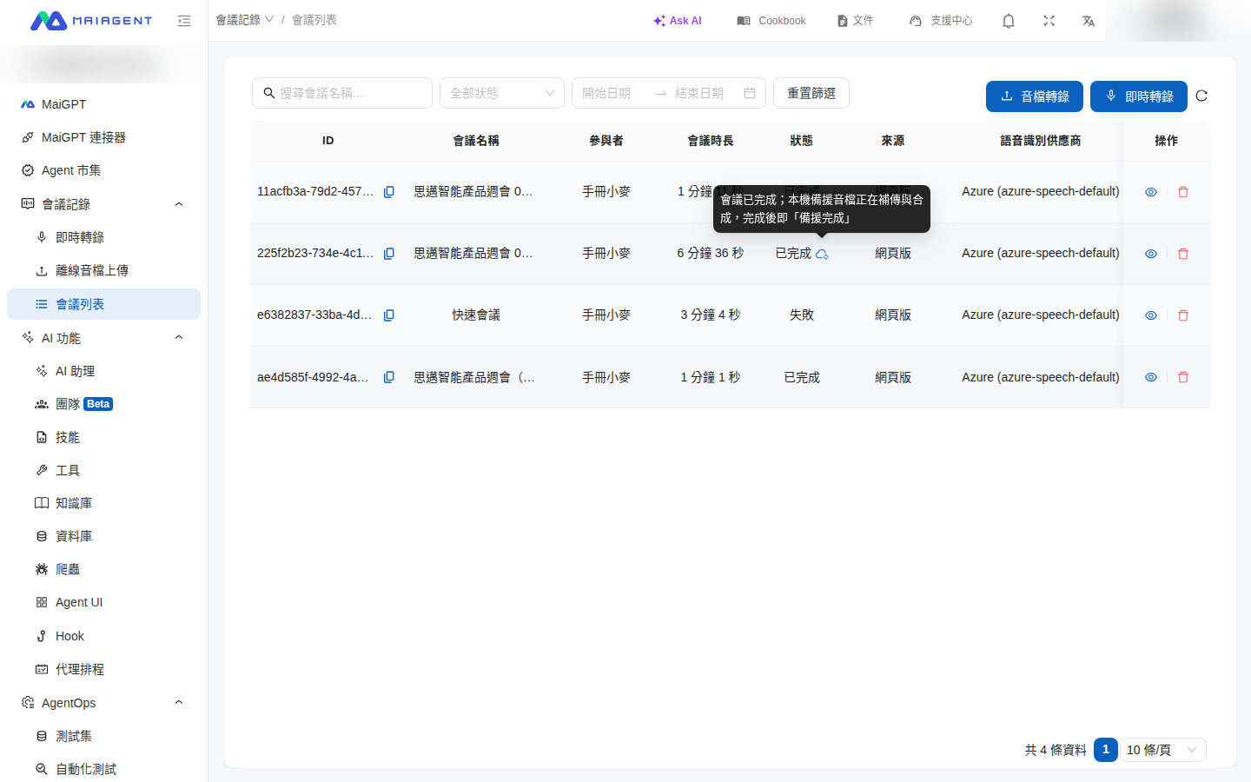Open notifications bell icon

pos(1009,21)
